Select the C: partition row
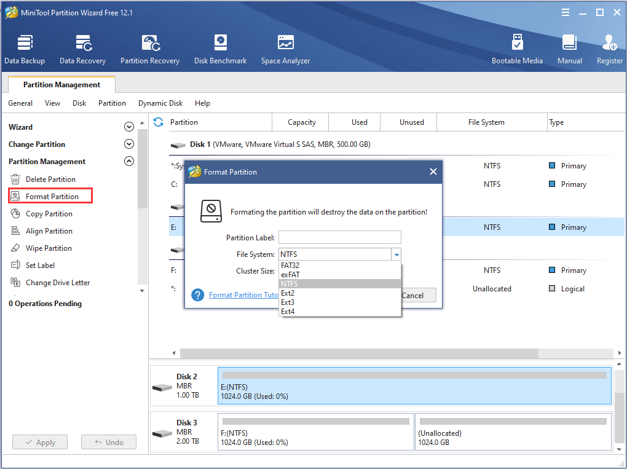 396,184
